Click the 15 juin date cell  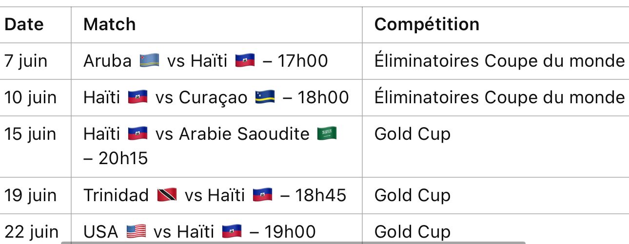[x=30, y=134]
